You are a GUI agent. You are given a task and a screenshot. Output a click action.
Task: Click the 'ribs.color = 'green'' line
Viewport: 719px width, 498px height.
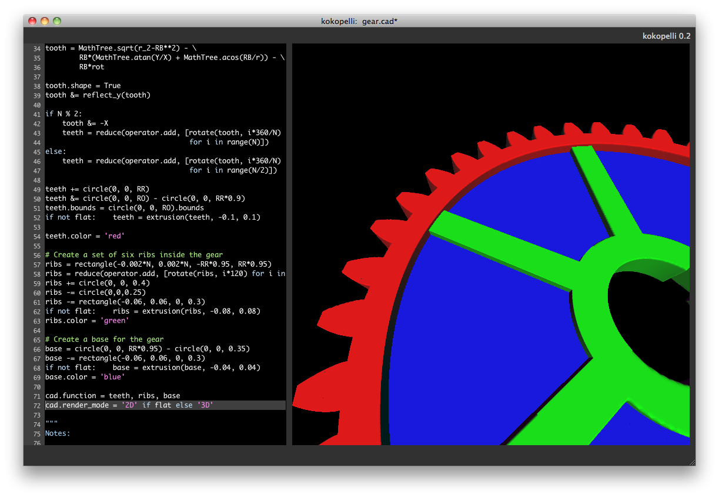(x=87, y=321)
